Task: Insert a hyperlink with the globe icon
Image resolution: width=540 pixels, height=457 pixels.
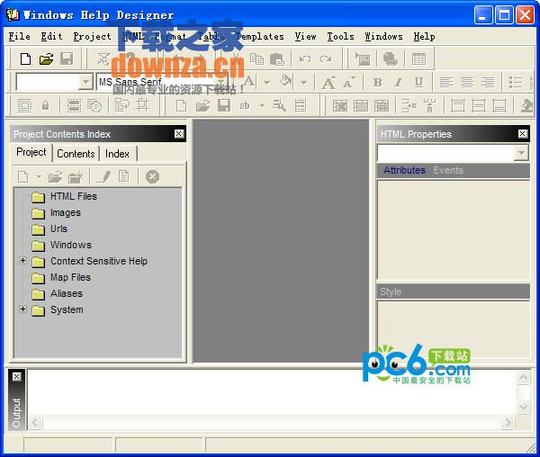Action: [x=391, y=58]
